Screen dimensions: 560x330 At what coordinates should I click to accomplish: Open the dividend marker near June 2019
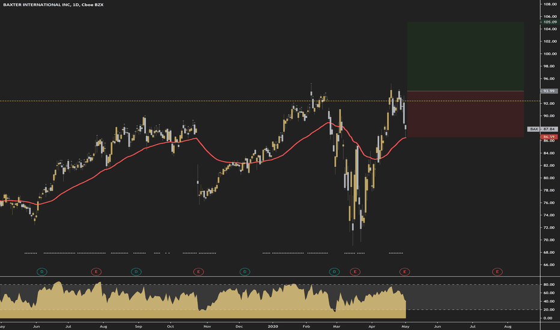click(x=42, y=272)
